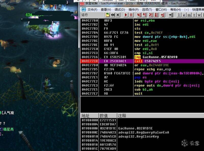Select the 'shr edi,0xB' instruction
Viewport: 204px width, 151px height.
click(146, 49)
